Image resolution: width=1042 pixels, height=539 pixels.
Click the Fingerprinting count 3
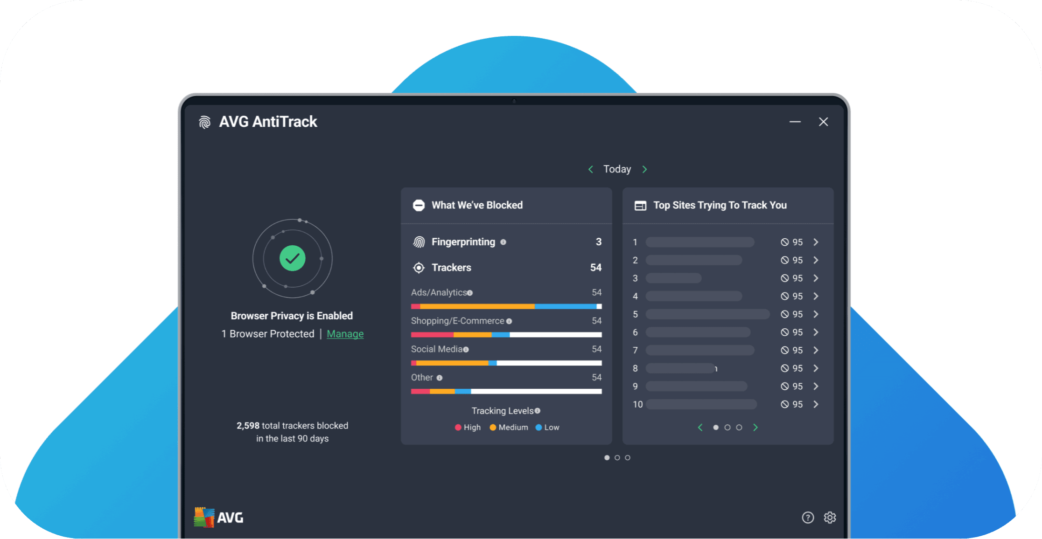(x=599, y=242)
